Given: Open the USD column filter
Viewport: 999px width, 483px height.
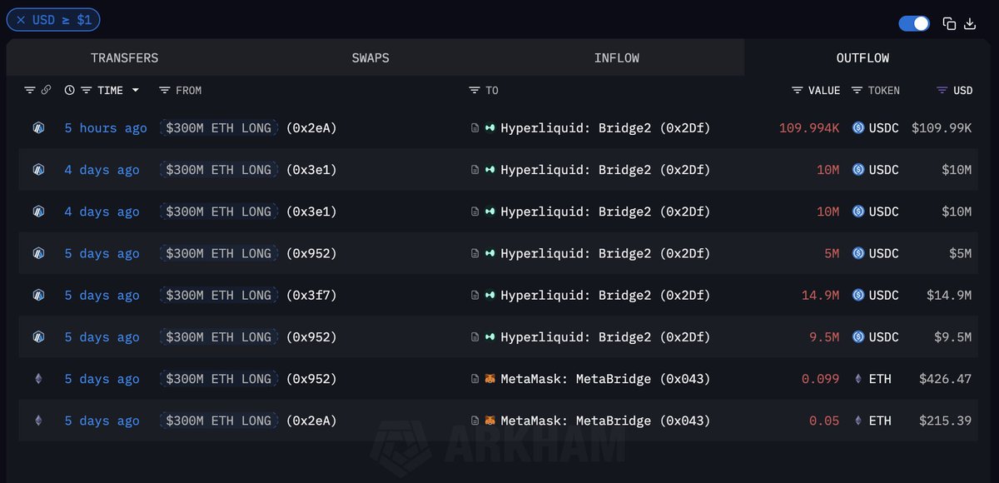Looking at the screenshot, I should [942, 90].
